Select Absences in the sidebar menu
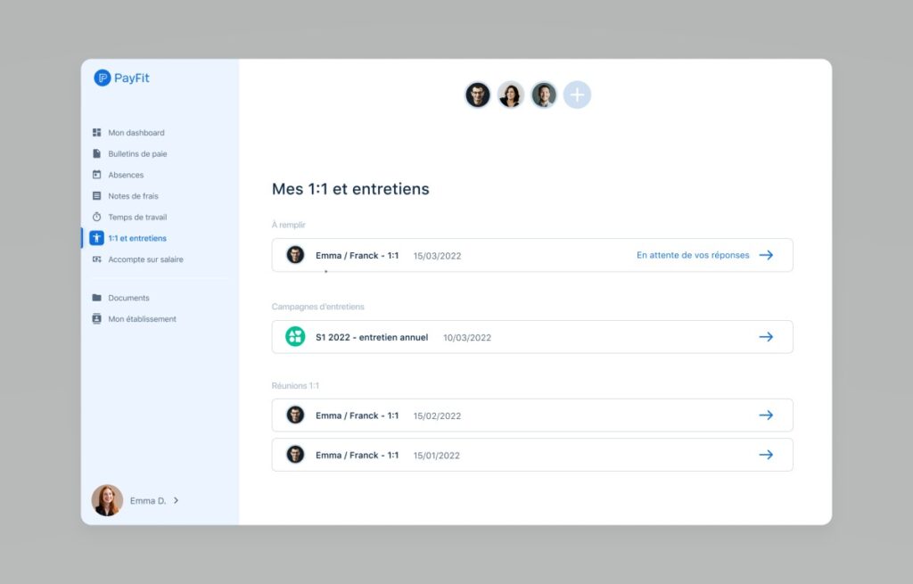The image size is (913, 584). click(125, 175)
